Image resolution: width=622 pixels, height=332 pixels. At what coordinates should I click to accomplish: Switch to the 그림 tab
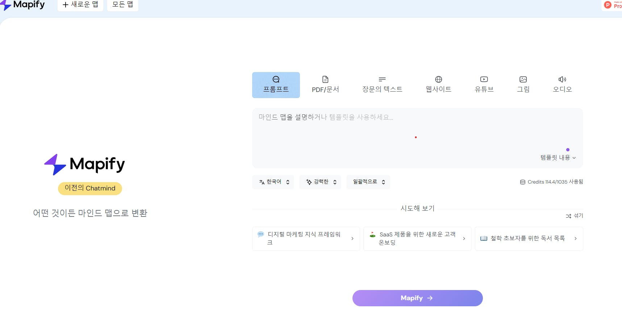point(523,85)
